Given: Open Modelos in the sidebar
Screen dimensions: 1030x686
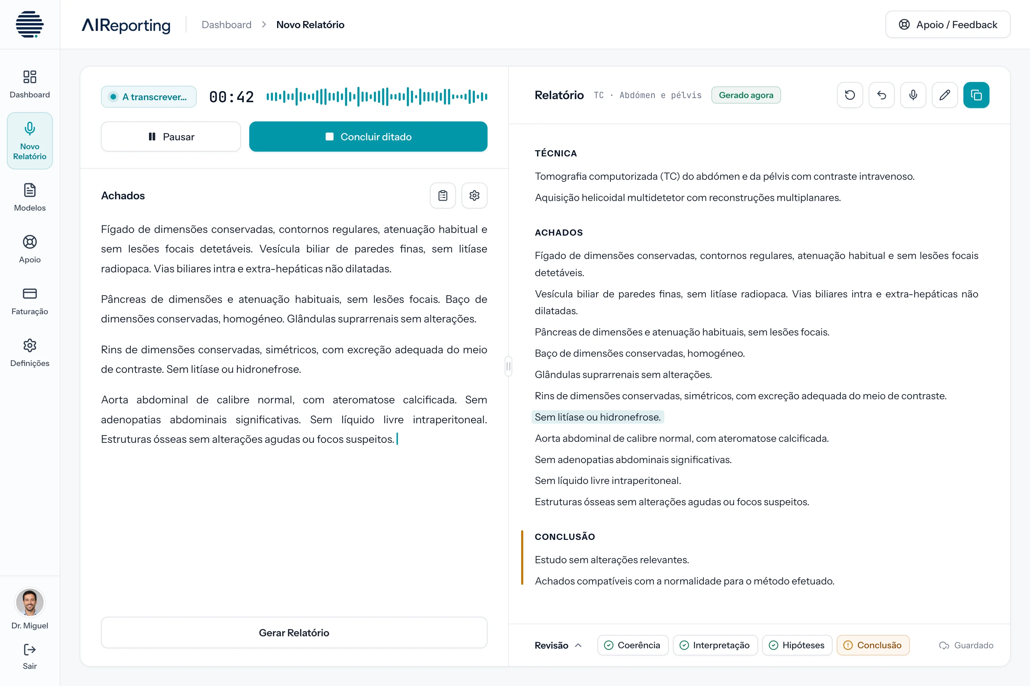Looking at the screenshot, I should [x=30, y=197].
